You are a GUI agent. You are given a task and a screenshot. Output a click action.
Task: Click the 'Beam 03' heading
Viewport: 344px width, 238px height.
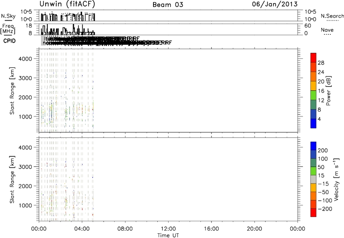pos(168,5)
